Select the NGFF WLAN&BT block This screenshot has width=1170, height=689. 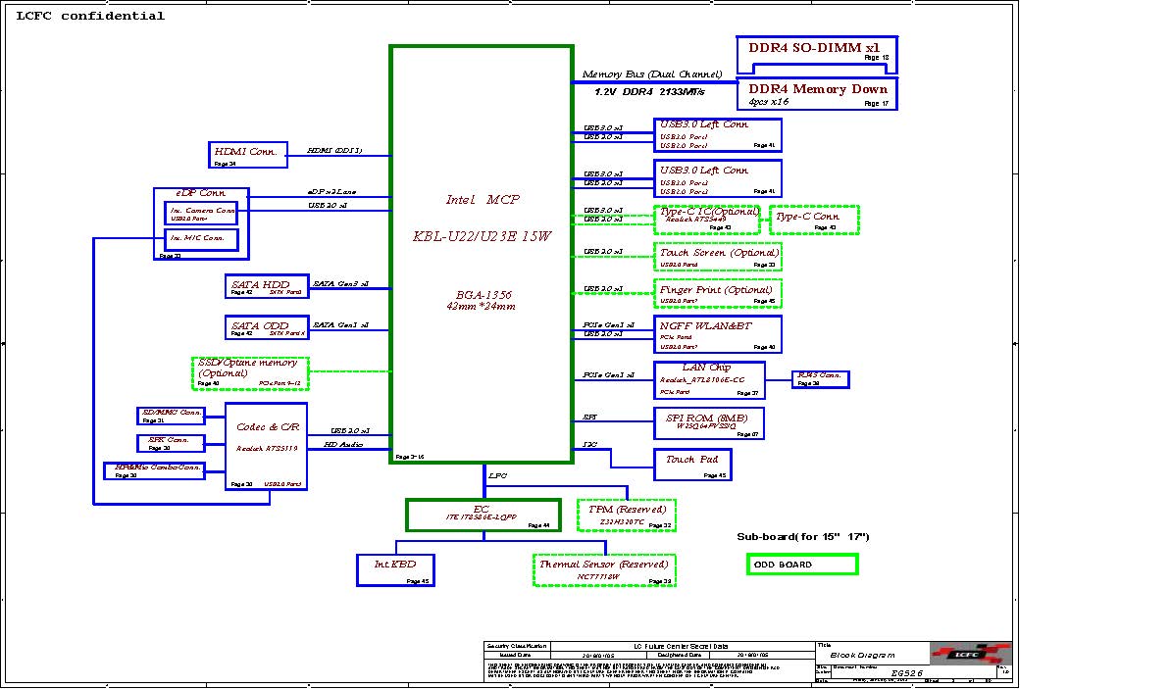[x=717, y=334]
